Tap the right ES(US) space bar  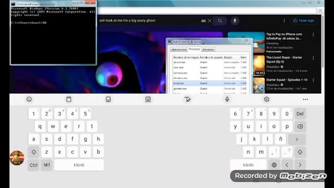248,165
